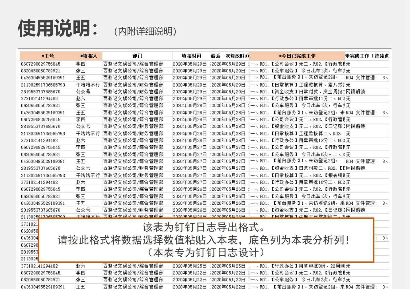410x289 pixels.
Task: Click 李四's name cell in the 2020年05月22日 row
Action: tap(89, 273)
